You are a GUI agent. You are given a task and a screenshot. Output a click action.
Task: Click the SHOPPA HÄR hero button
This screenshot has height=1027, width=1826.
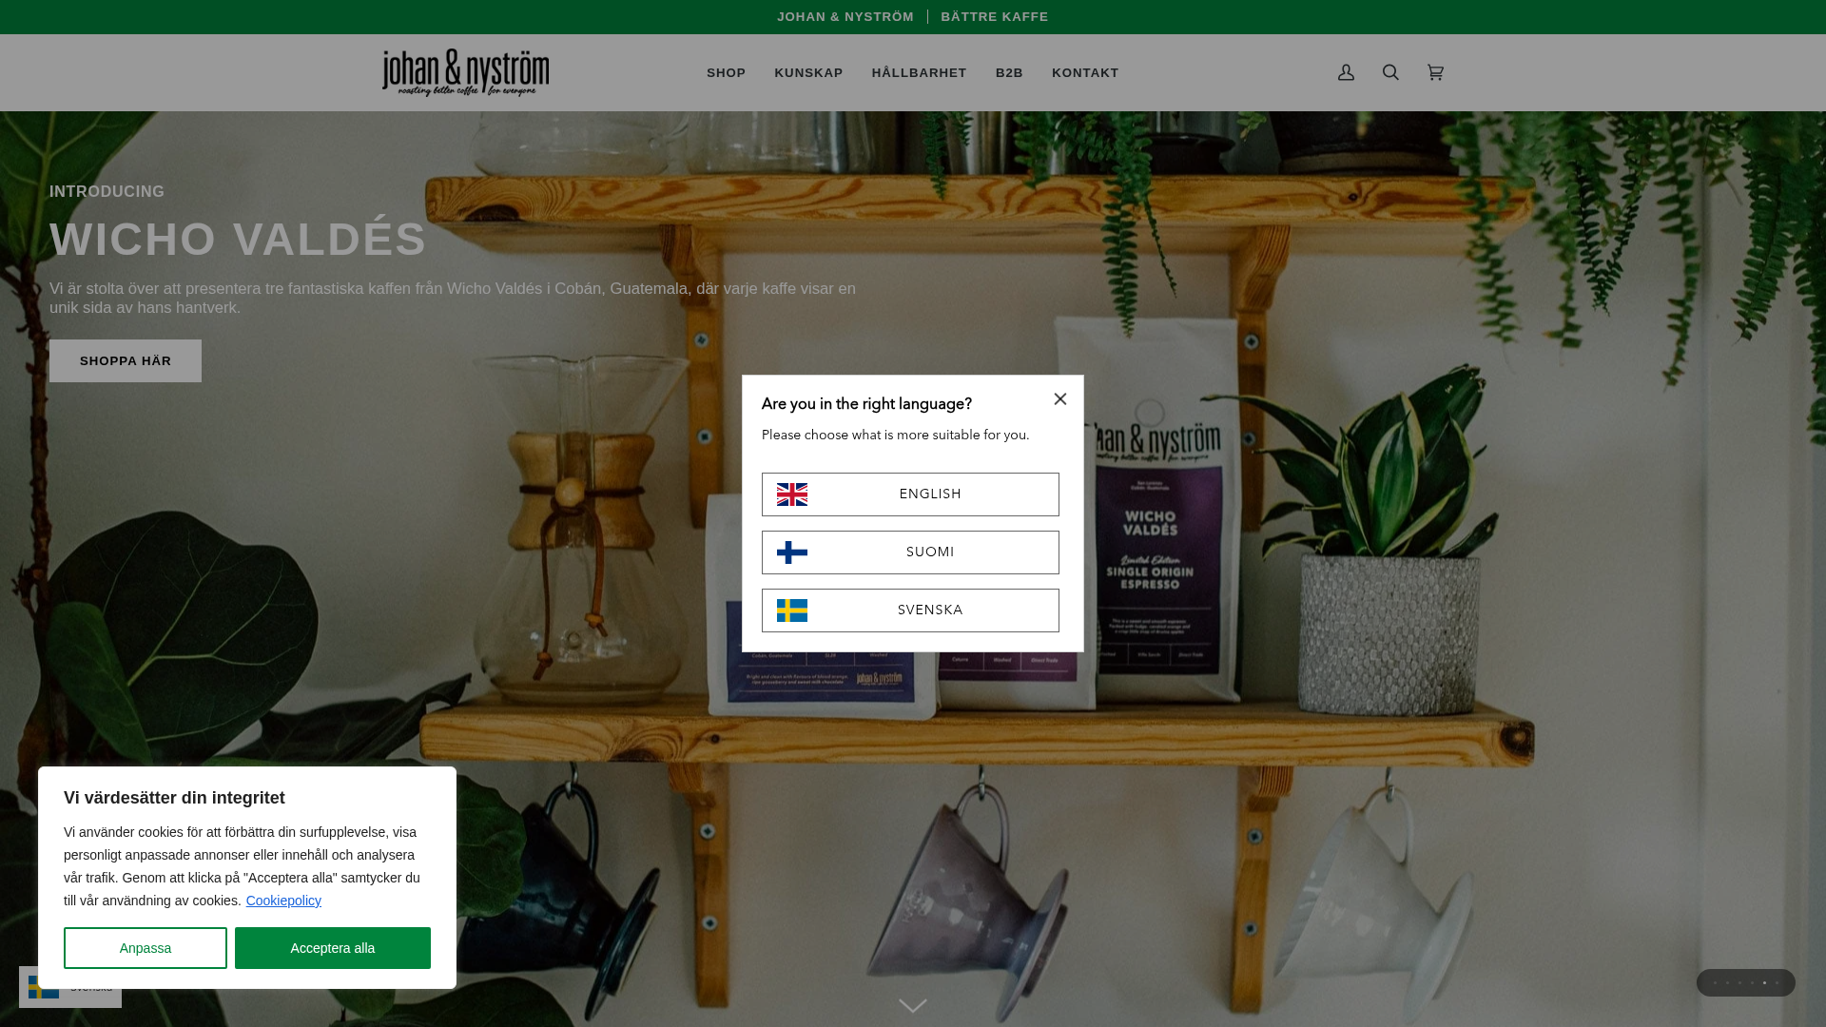point(126,361)
